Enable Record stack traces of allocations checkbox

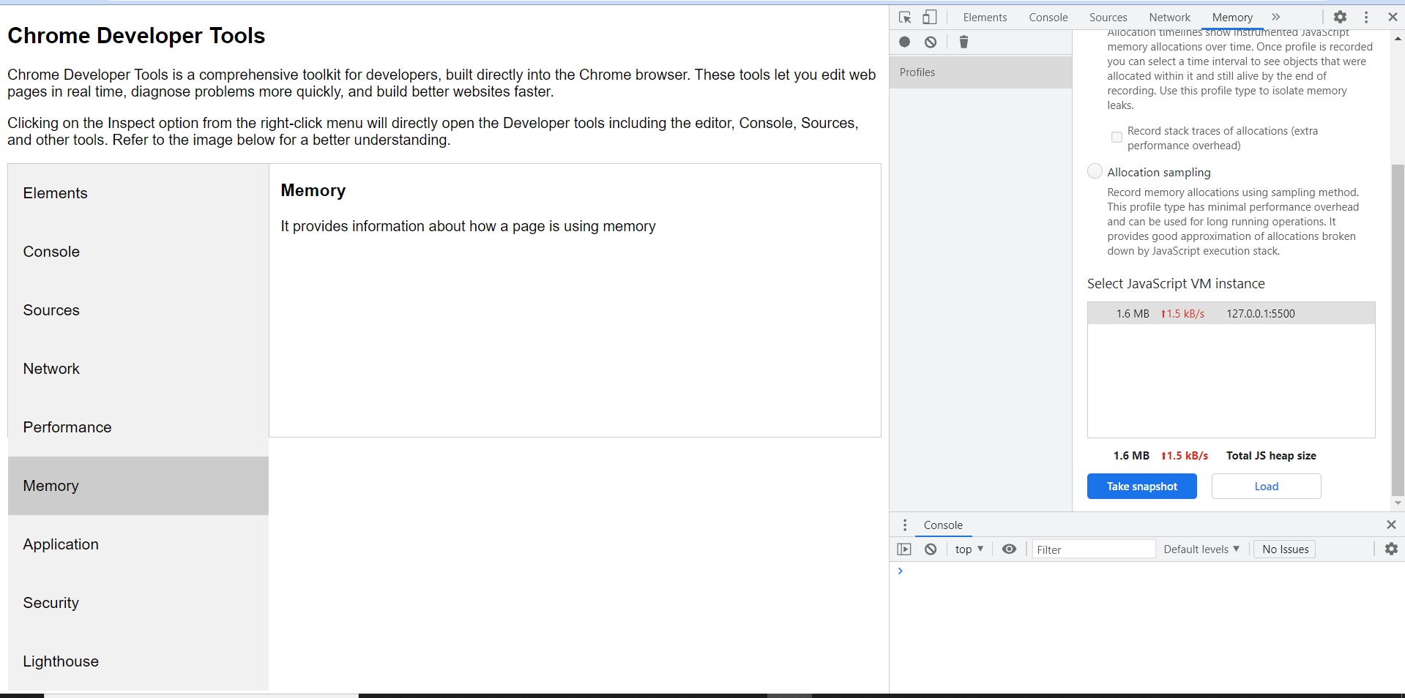coord(1117,138)
